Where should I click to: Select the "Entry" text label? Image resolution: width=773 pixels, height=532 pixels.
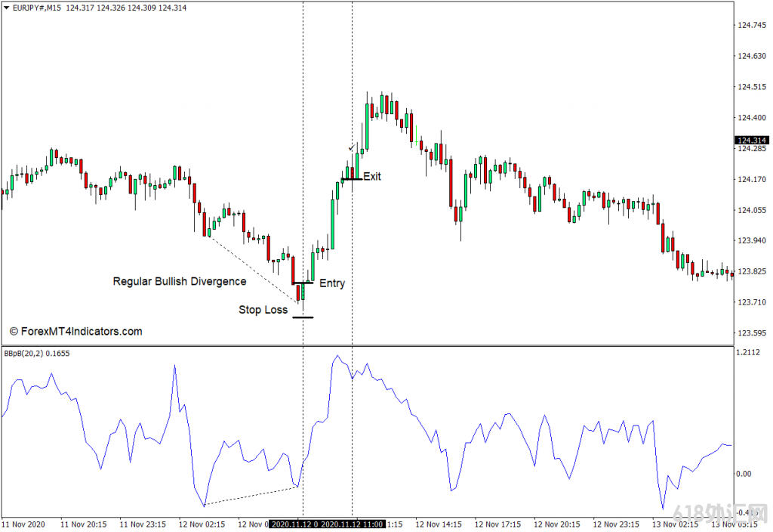(332, 283)
